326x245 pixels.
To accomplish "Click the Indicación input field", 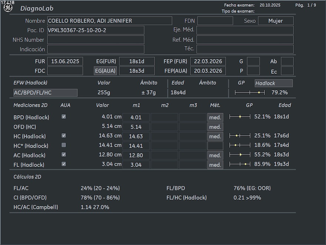I will pos(96,49).
